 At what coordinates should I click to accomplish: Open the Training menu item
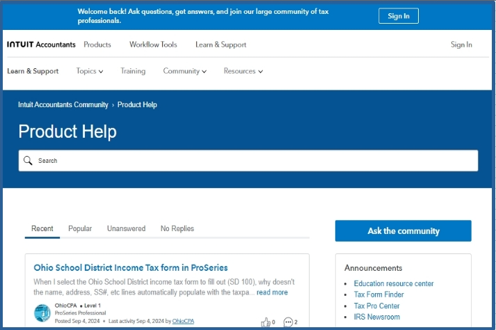coord(133,71)
